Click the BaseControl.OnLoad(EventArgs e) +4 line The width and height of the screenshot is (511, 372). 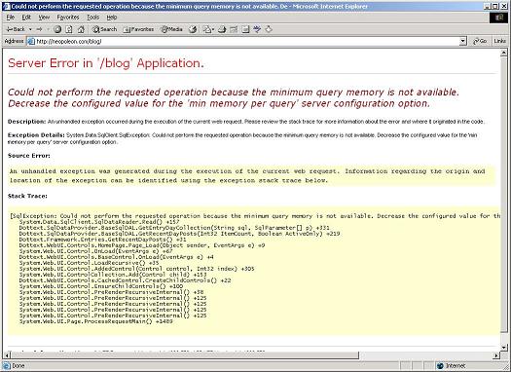117,257
